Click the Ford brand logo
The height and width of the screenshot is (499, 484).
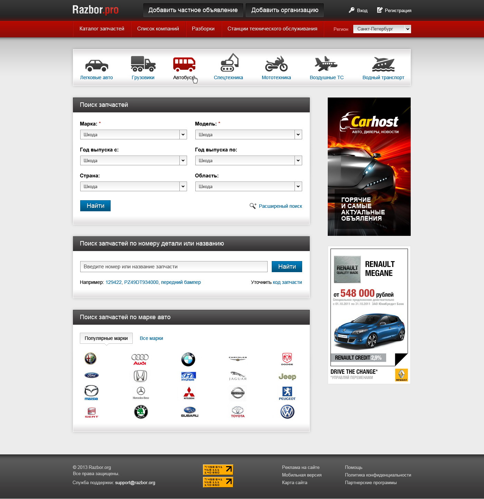pos(92,375)
